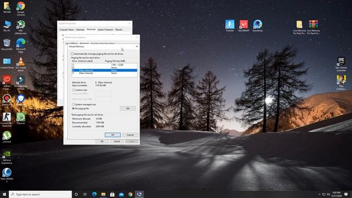Launch VLC media player shortcut
This screenshot has height=198, width=352.
[x=21, y=64]
